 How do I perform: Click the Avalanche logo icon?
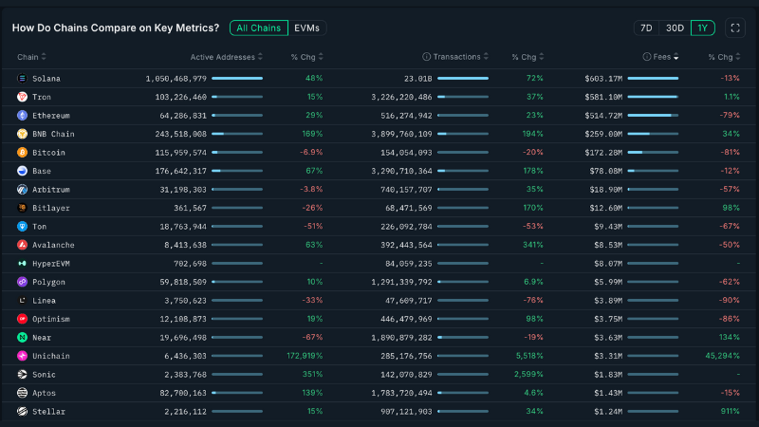click(23, 245)
